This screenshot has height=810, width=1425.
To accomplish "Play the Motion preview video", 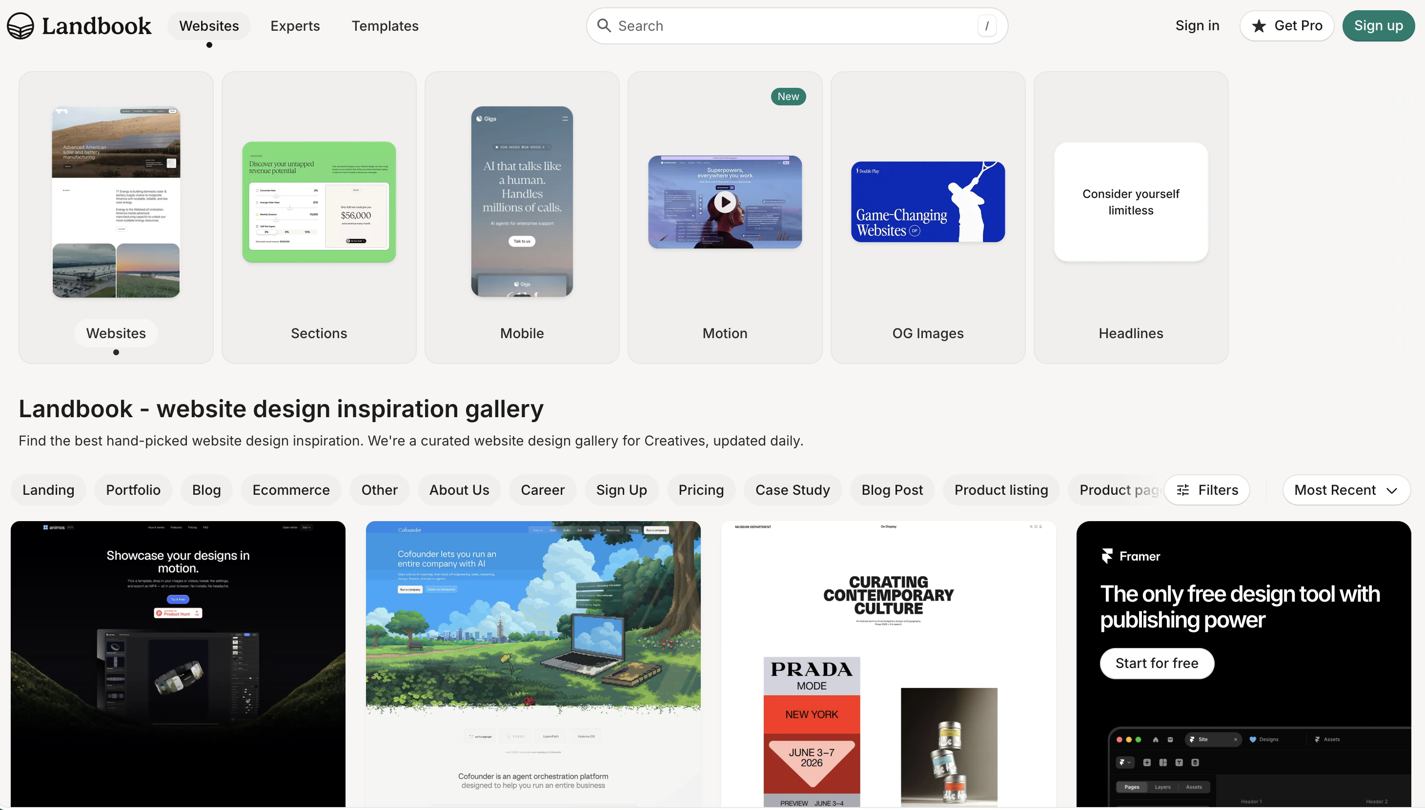I will (x=725, y=202).
